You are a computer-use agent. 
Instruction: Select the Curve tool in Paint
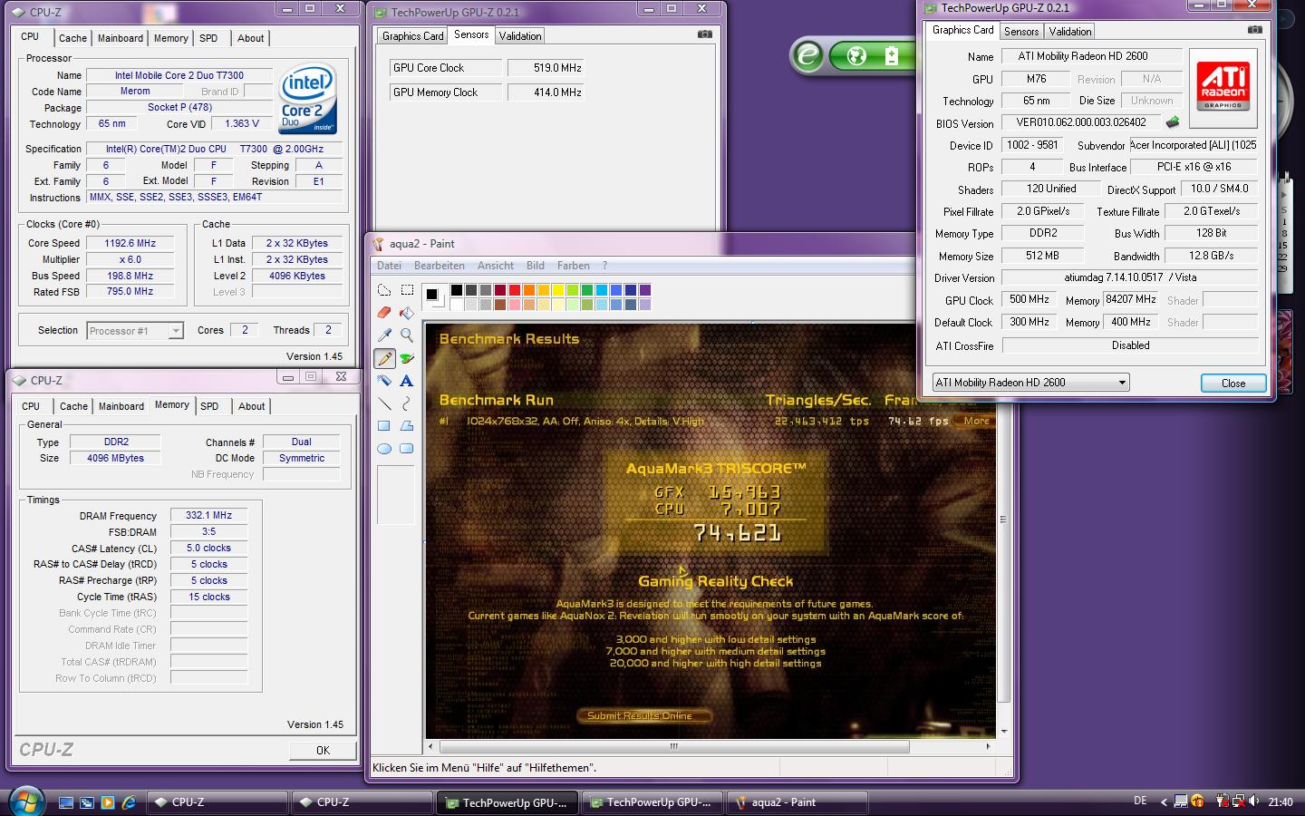[407, 403]
